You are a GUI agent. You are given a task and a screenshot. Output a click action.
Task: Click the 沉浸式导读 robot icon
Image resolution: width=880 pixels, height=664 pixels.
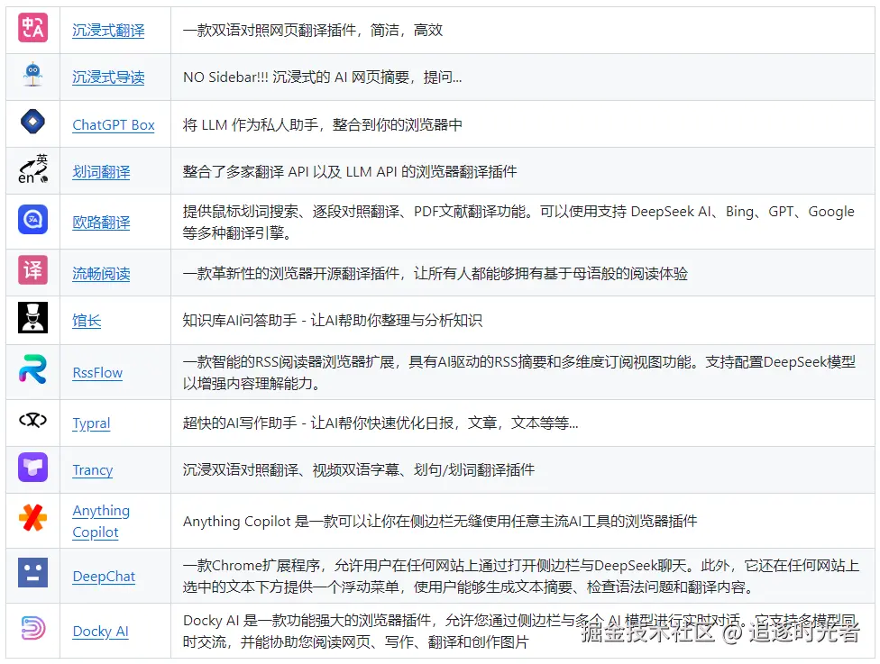(x=32, y=75)
